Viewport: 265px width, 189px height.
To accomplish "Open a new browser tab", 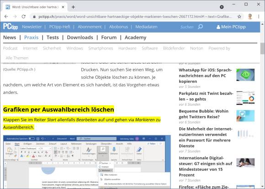I will pyautogui.click(x=73, y=7).
